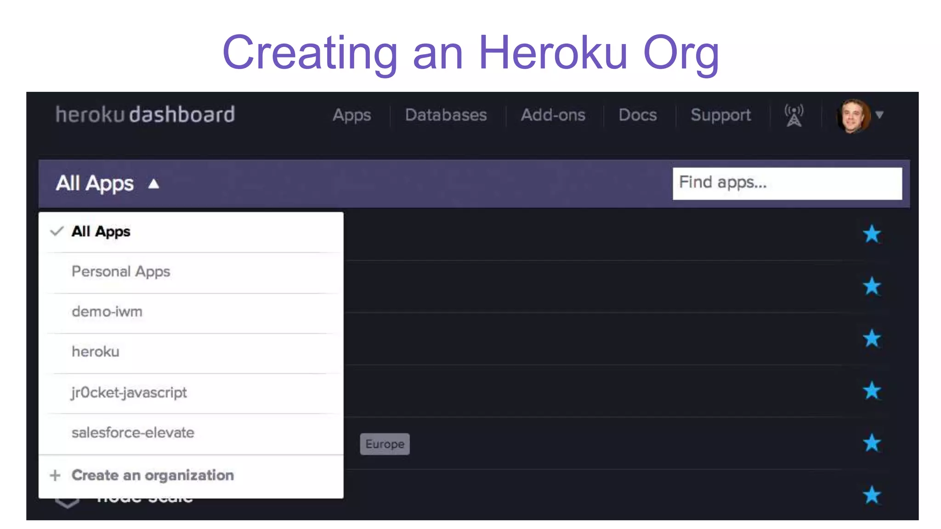Toggle favorite star on second app row

tap(872, 286)
